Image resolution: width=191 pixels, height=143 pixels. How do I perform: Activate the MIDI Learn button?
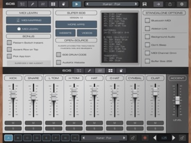[29, 29]
